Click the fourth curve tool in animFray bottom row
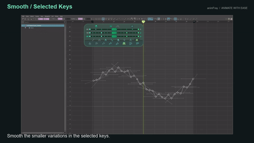This screenshot has height=143, width=254. click(x=110, y=44)
